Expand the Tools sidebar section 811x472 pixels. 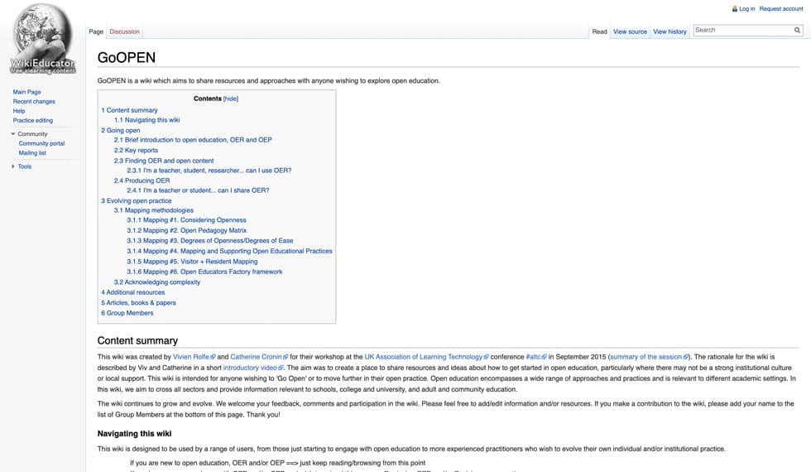(x=13, y=166)
